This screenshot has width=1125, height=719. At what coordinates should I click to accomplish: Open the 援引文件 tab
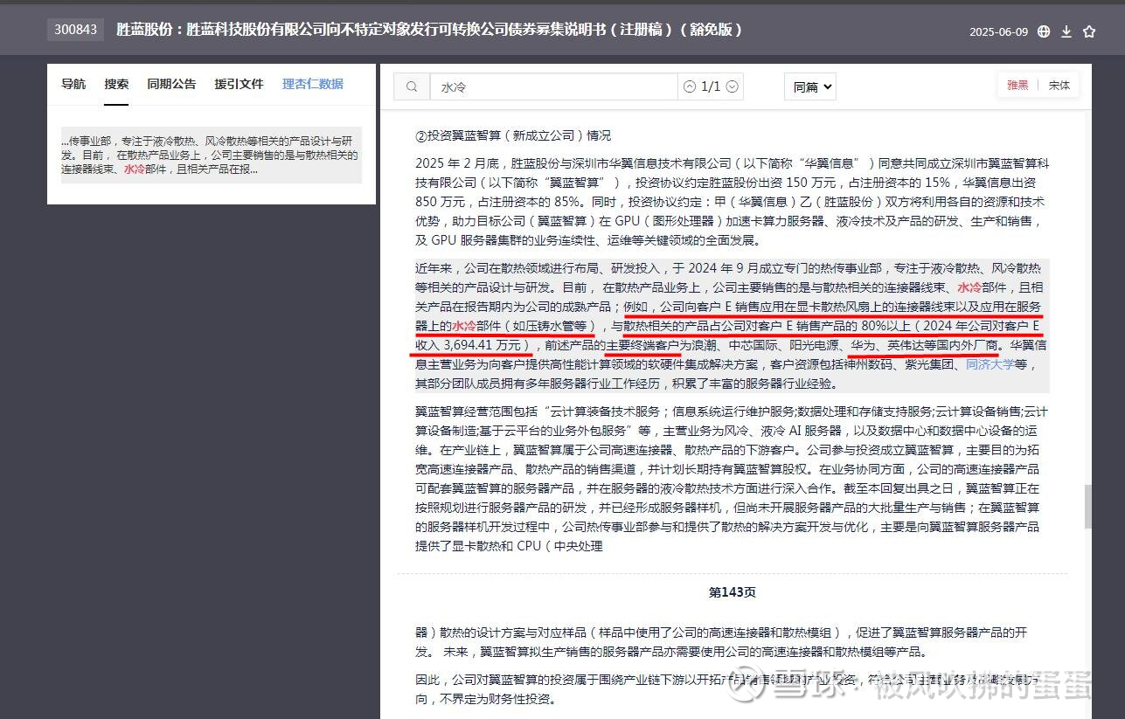(x=239, y=84)
